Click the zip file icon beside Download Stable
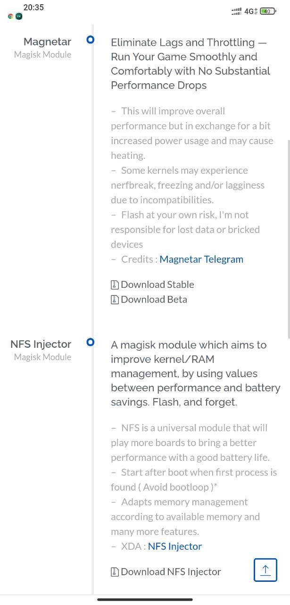Screen dimensions: 290x605 (x=115, y=285)
